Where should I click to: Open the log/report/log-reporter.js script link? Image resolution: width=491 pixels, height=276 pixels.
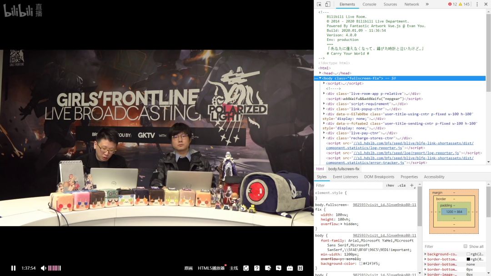pos(406,153)
